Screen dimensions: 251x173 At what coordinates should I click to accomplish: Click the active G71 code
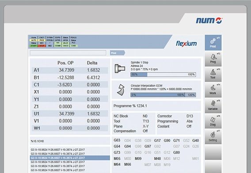176,140
